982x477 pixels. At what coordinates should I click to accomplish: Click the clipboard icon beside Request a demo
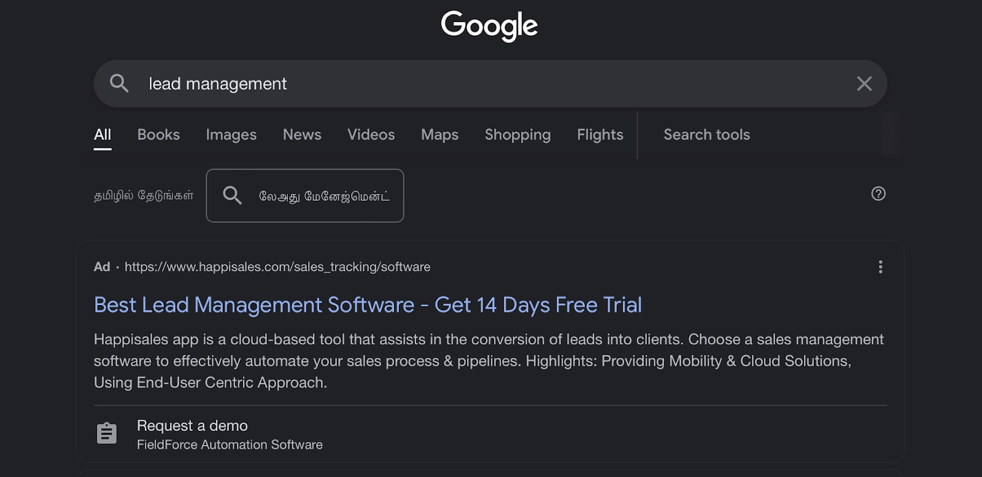[107, 433]
